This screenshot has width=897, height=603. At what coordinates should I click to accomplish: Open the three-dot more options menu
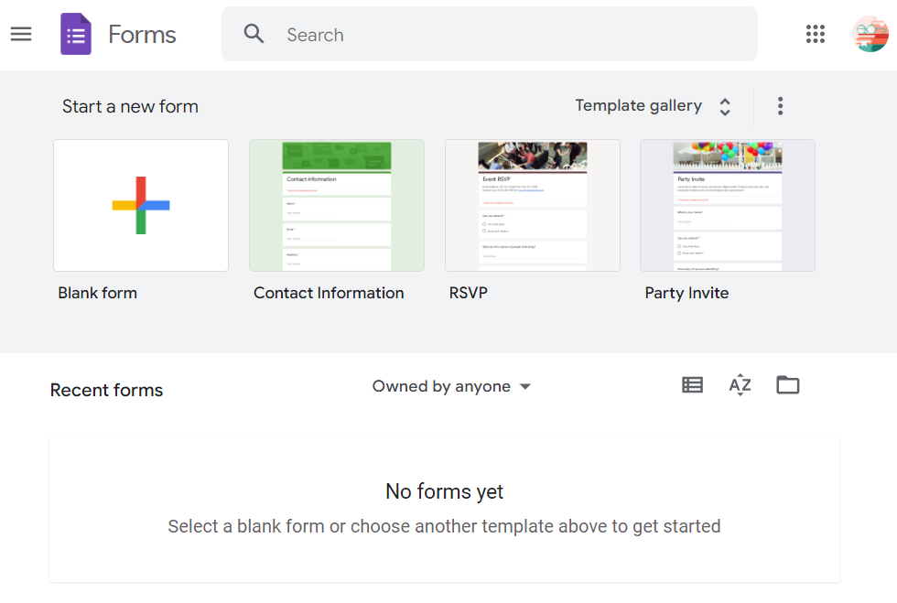[780, 106]
